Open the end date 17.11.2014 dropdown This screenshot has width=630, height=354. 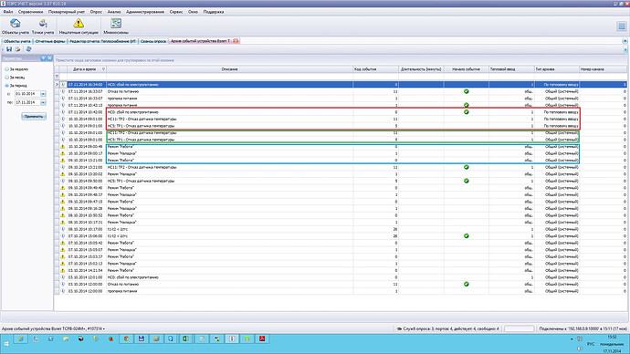click(43, 102)
